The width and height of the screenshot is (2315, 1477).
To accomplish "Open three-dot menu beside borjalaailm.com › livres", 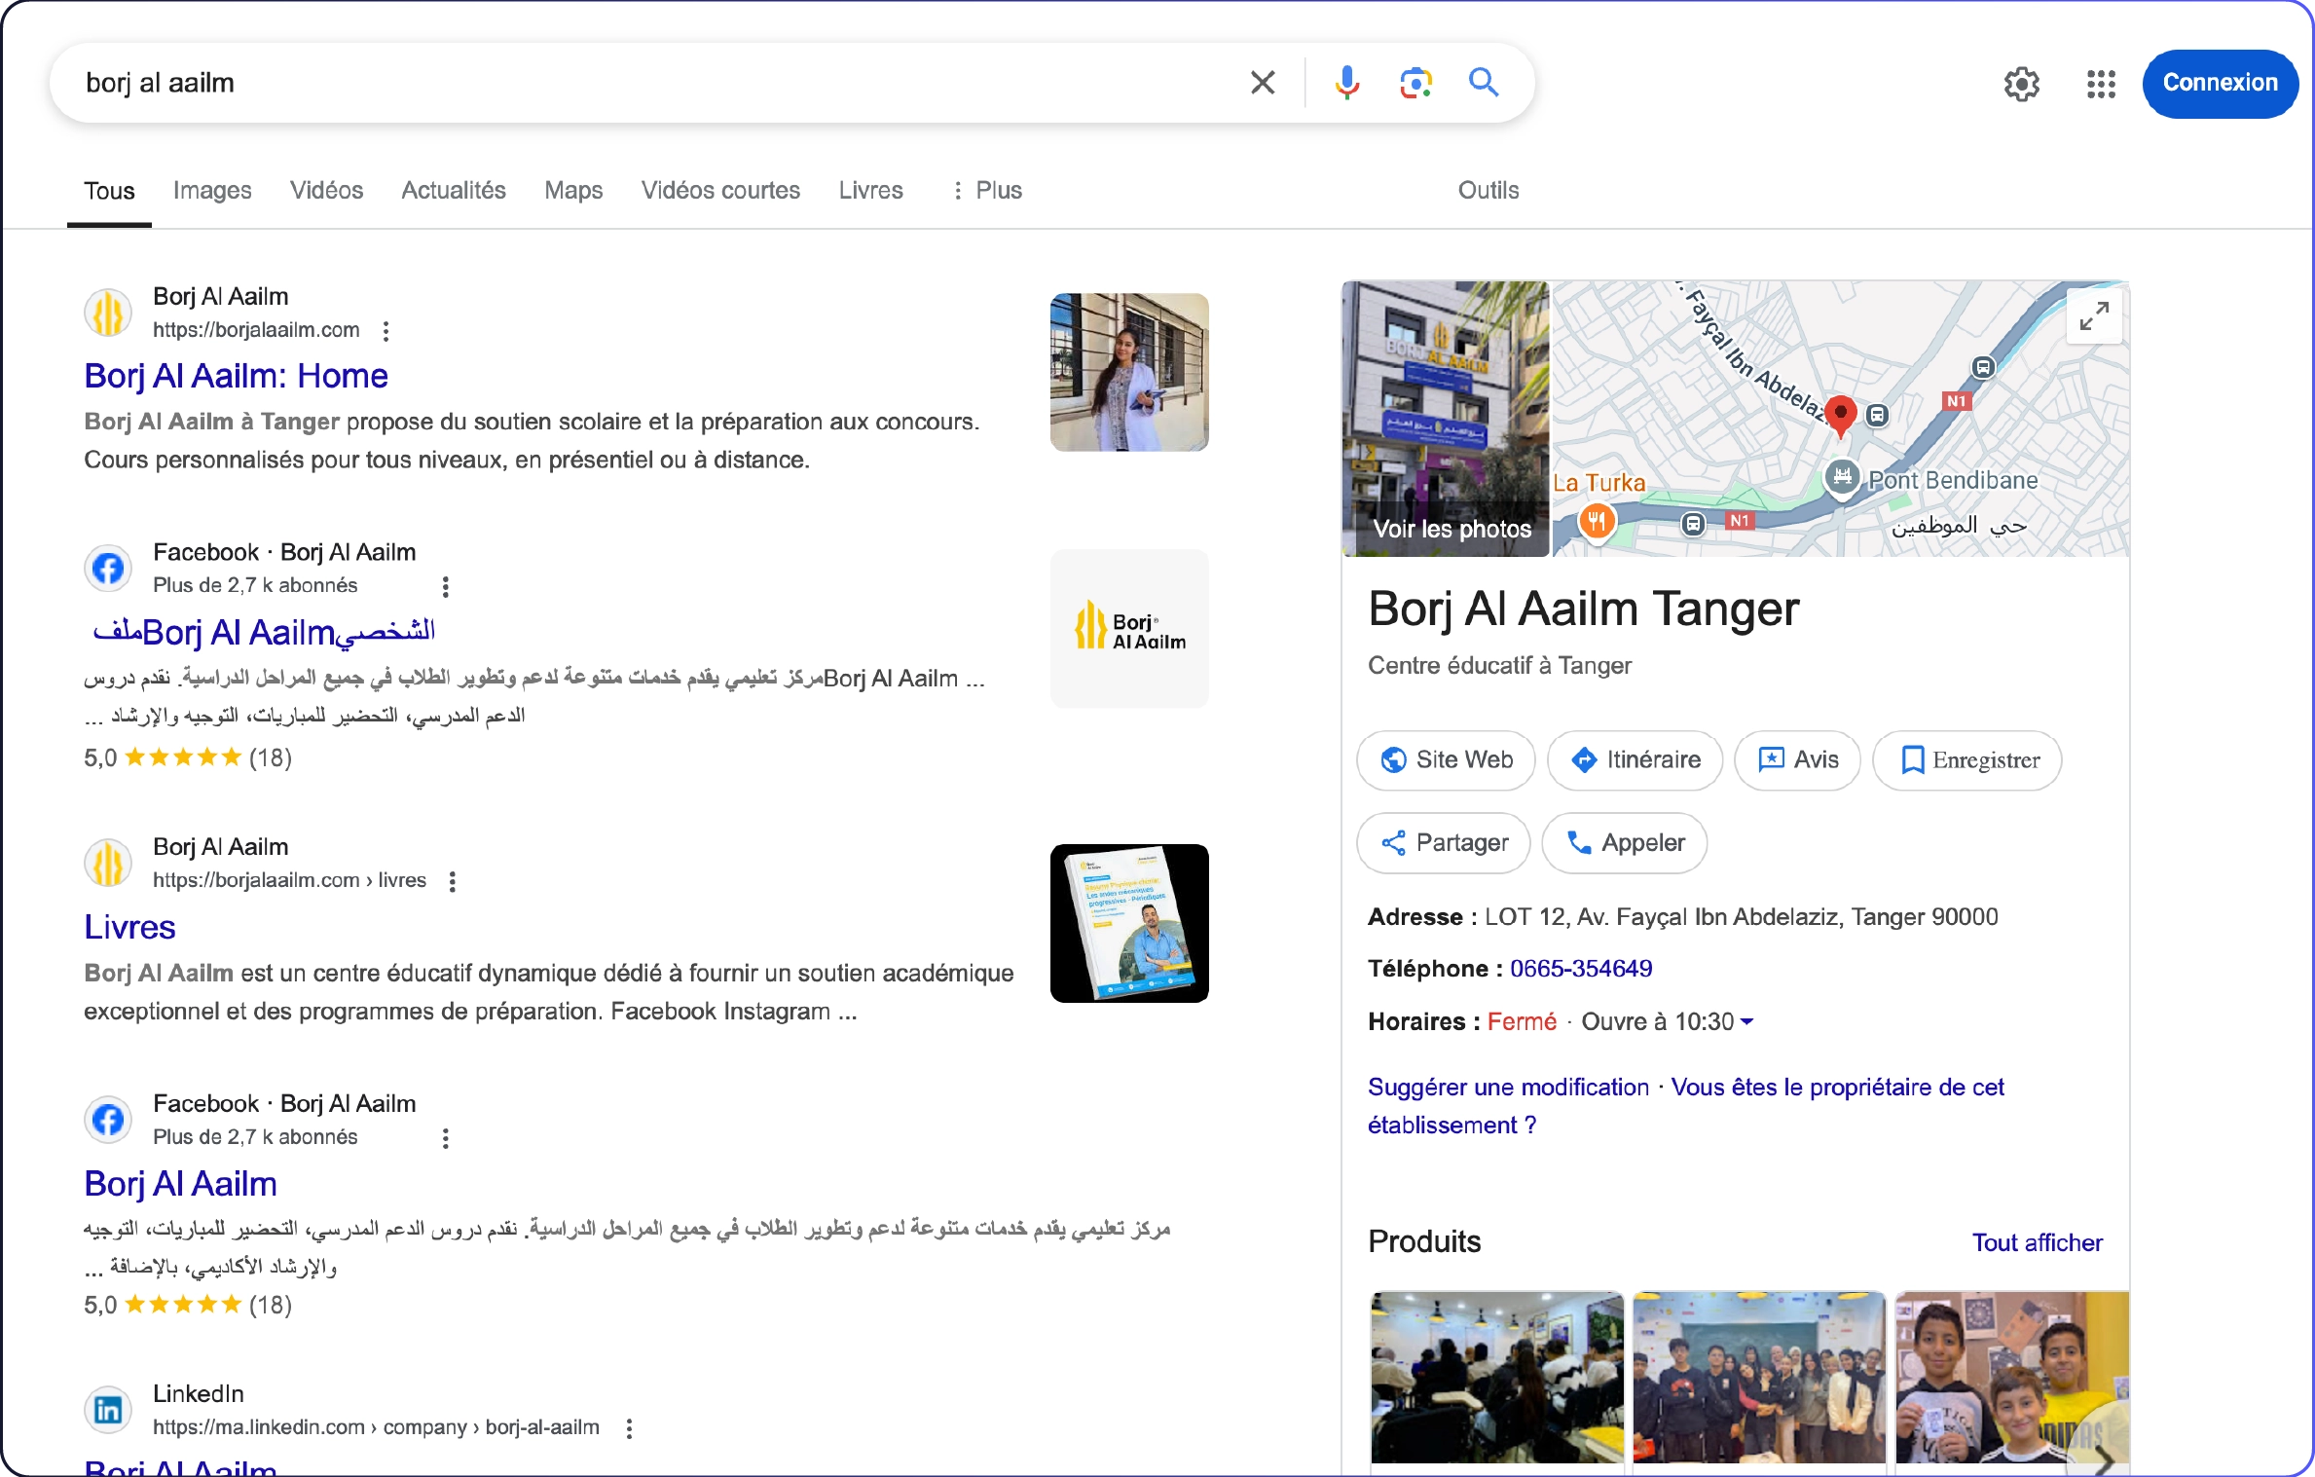I will (453, 881).
